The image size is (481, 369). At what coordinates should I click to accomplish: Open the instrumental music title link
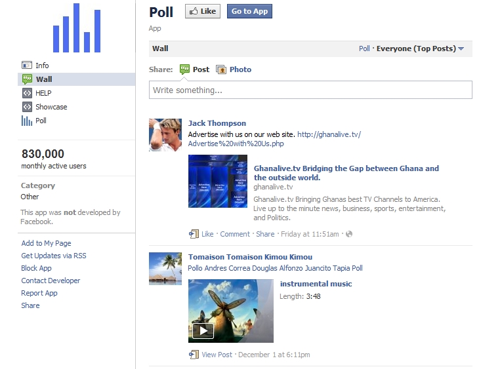pyautogui.click(x=316, y=284)
